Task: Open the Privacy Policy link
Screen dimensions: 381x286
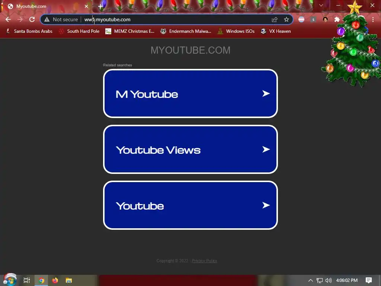Action: point(204,261)
